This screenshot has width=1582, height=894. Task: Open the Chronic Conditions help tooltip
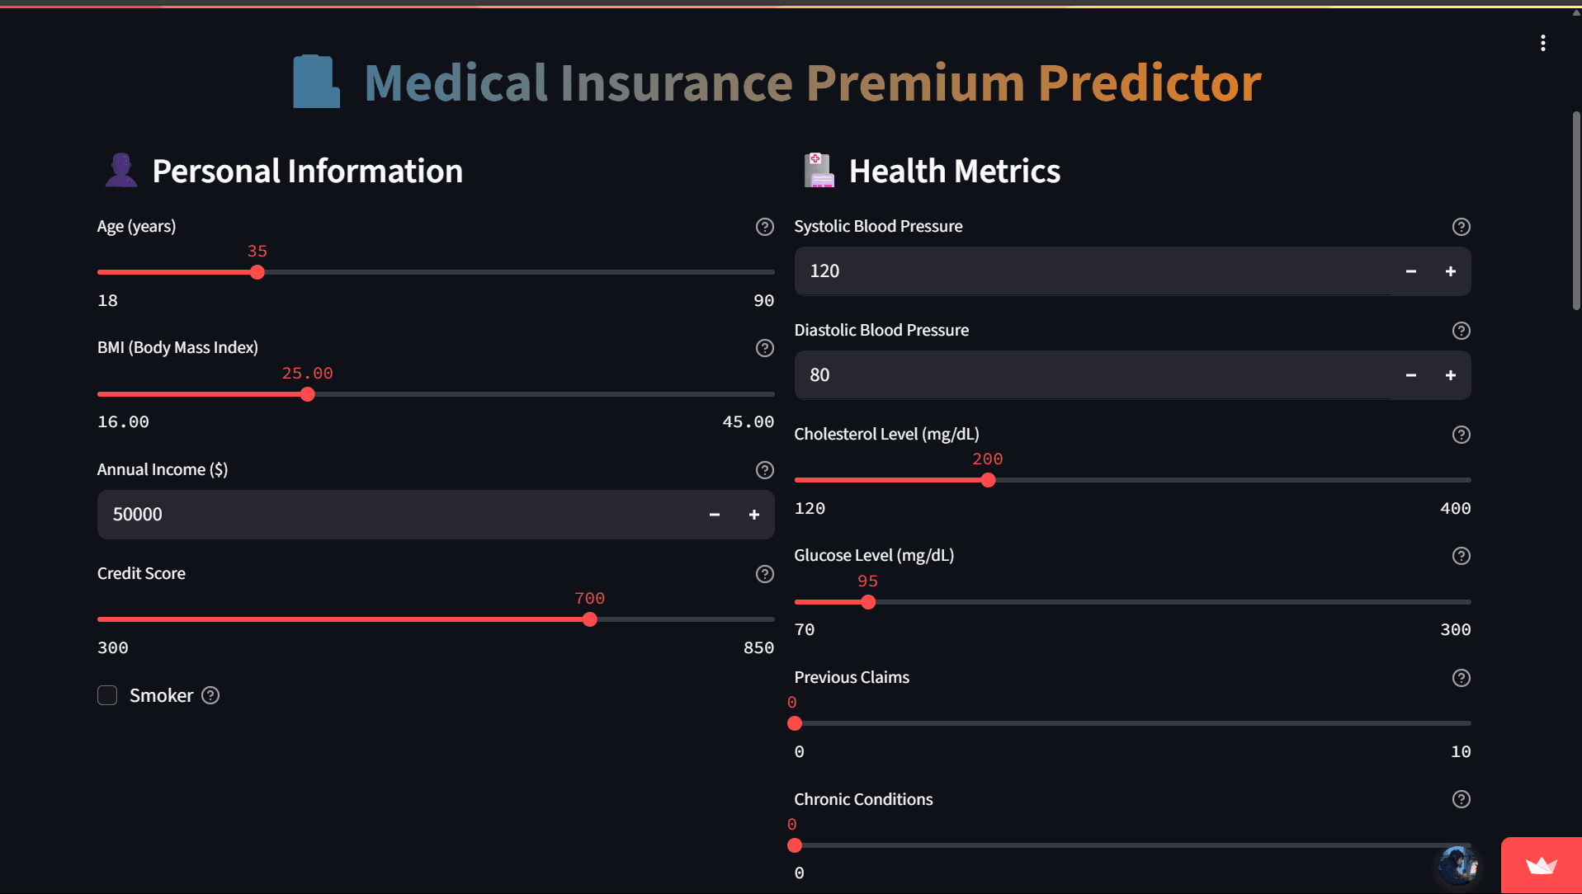1461,799
